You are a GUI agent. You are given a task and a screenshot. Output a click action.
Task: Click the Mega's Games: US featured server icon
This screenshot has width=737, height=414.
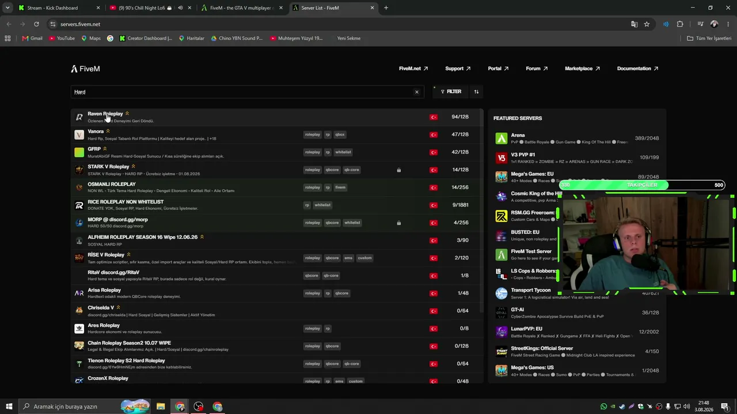pyautogui.click(x=502, y=371)
